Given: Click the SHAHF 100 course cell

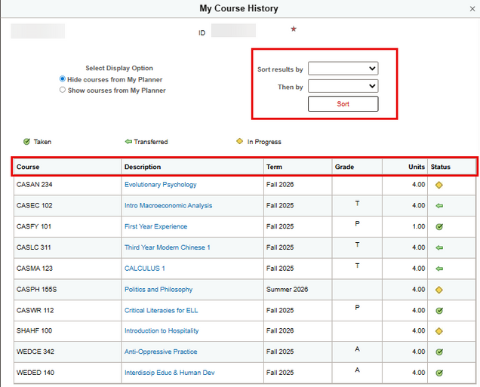Looking at the screenshot, I should coord(67,330).
